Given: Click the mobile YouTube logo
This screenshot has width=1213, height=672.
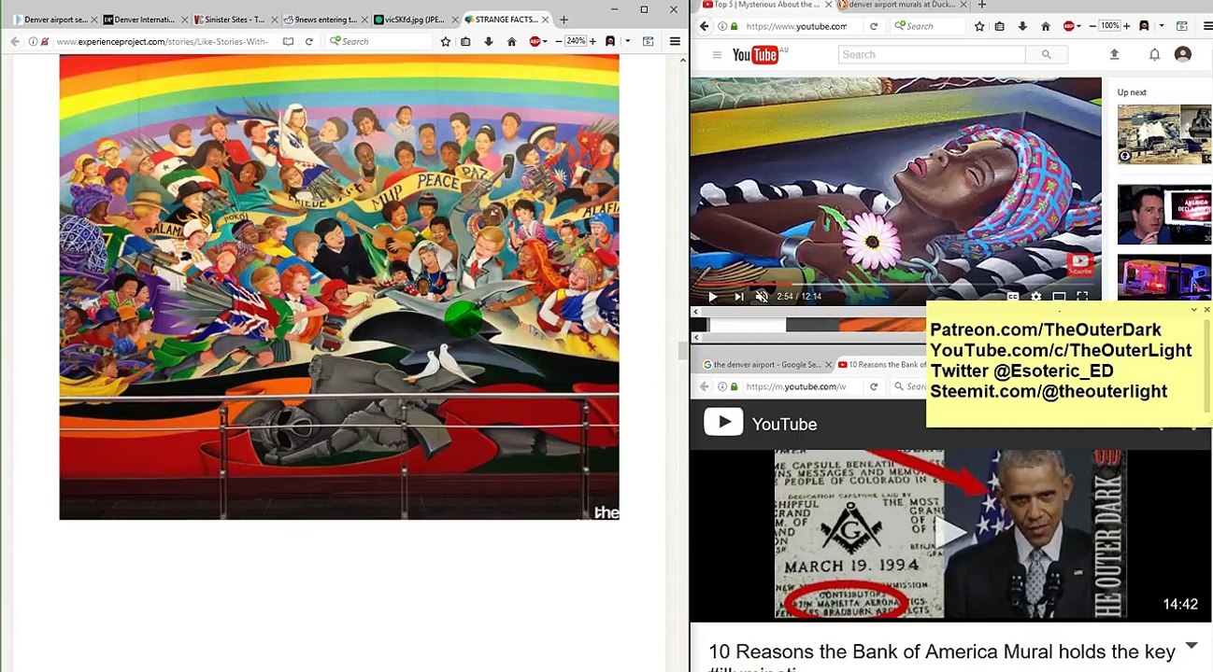Looking at the screenshot, I should click(760, 424).
